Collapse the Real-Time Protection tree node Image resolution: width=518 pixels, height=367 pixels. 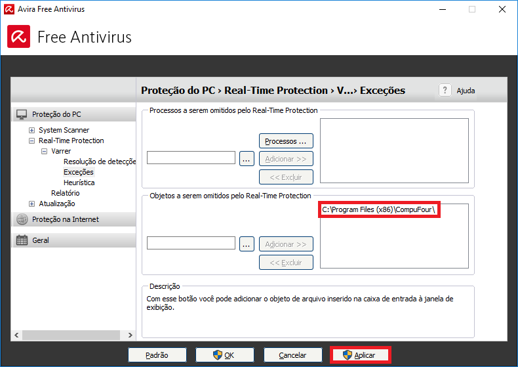tap(31, 140)
